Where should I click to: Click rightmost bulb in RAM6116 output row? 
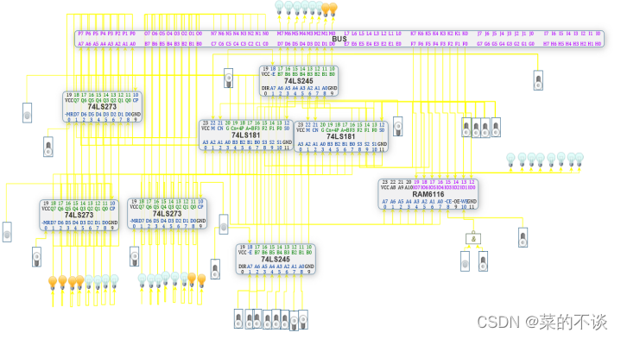579,160
